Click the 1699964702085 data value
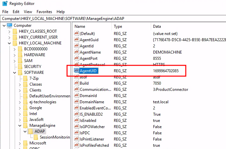Image resolution: width=226 pixels, height=149 pixels. (x=166, y=71)
